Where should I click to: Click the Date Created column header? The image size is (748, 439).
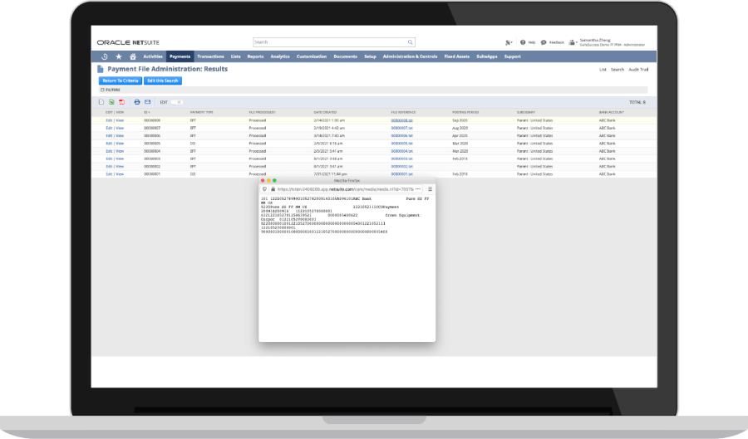click(325, 112)
